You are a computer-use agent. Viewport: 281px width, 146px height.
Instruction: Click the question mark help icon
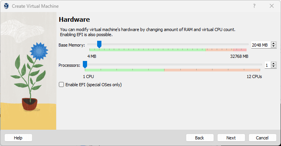pyautogui.click(x=254, y=6)
